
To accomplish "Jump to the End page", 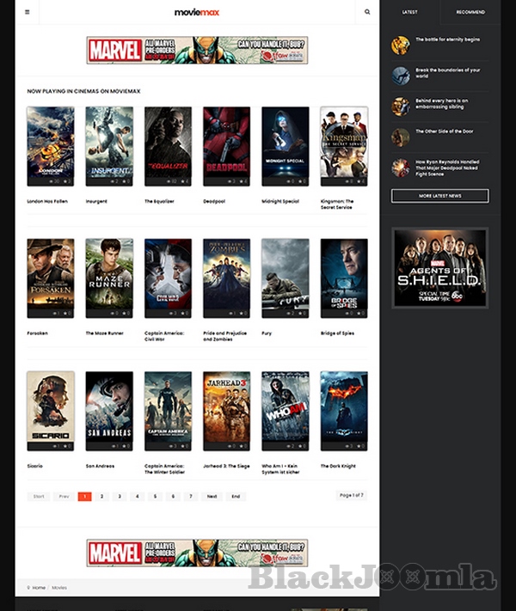I will [236, 497].
